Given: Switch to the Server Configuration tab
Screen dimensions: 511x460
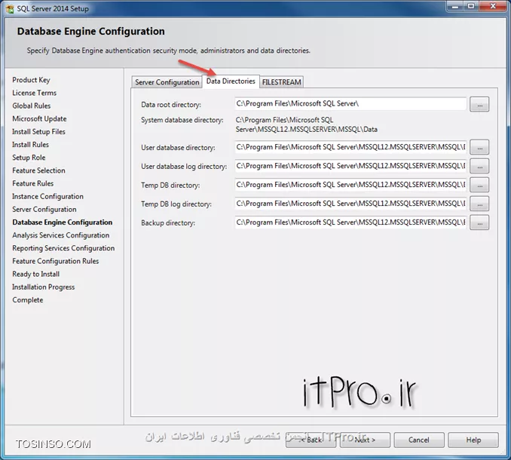Looking at the screenshot, I should tap(167, 82).
